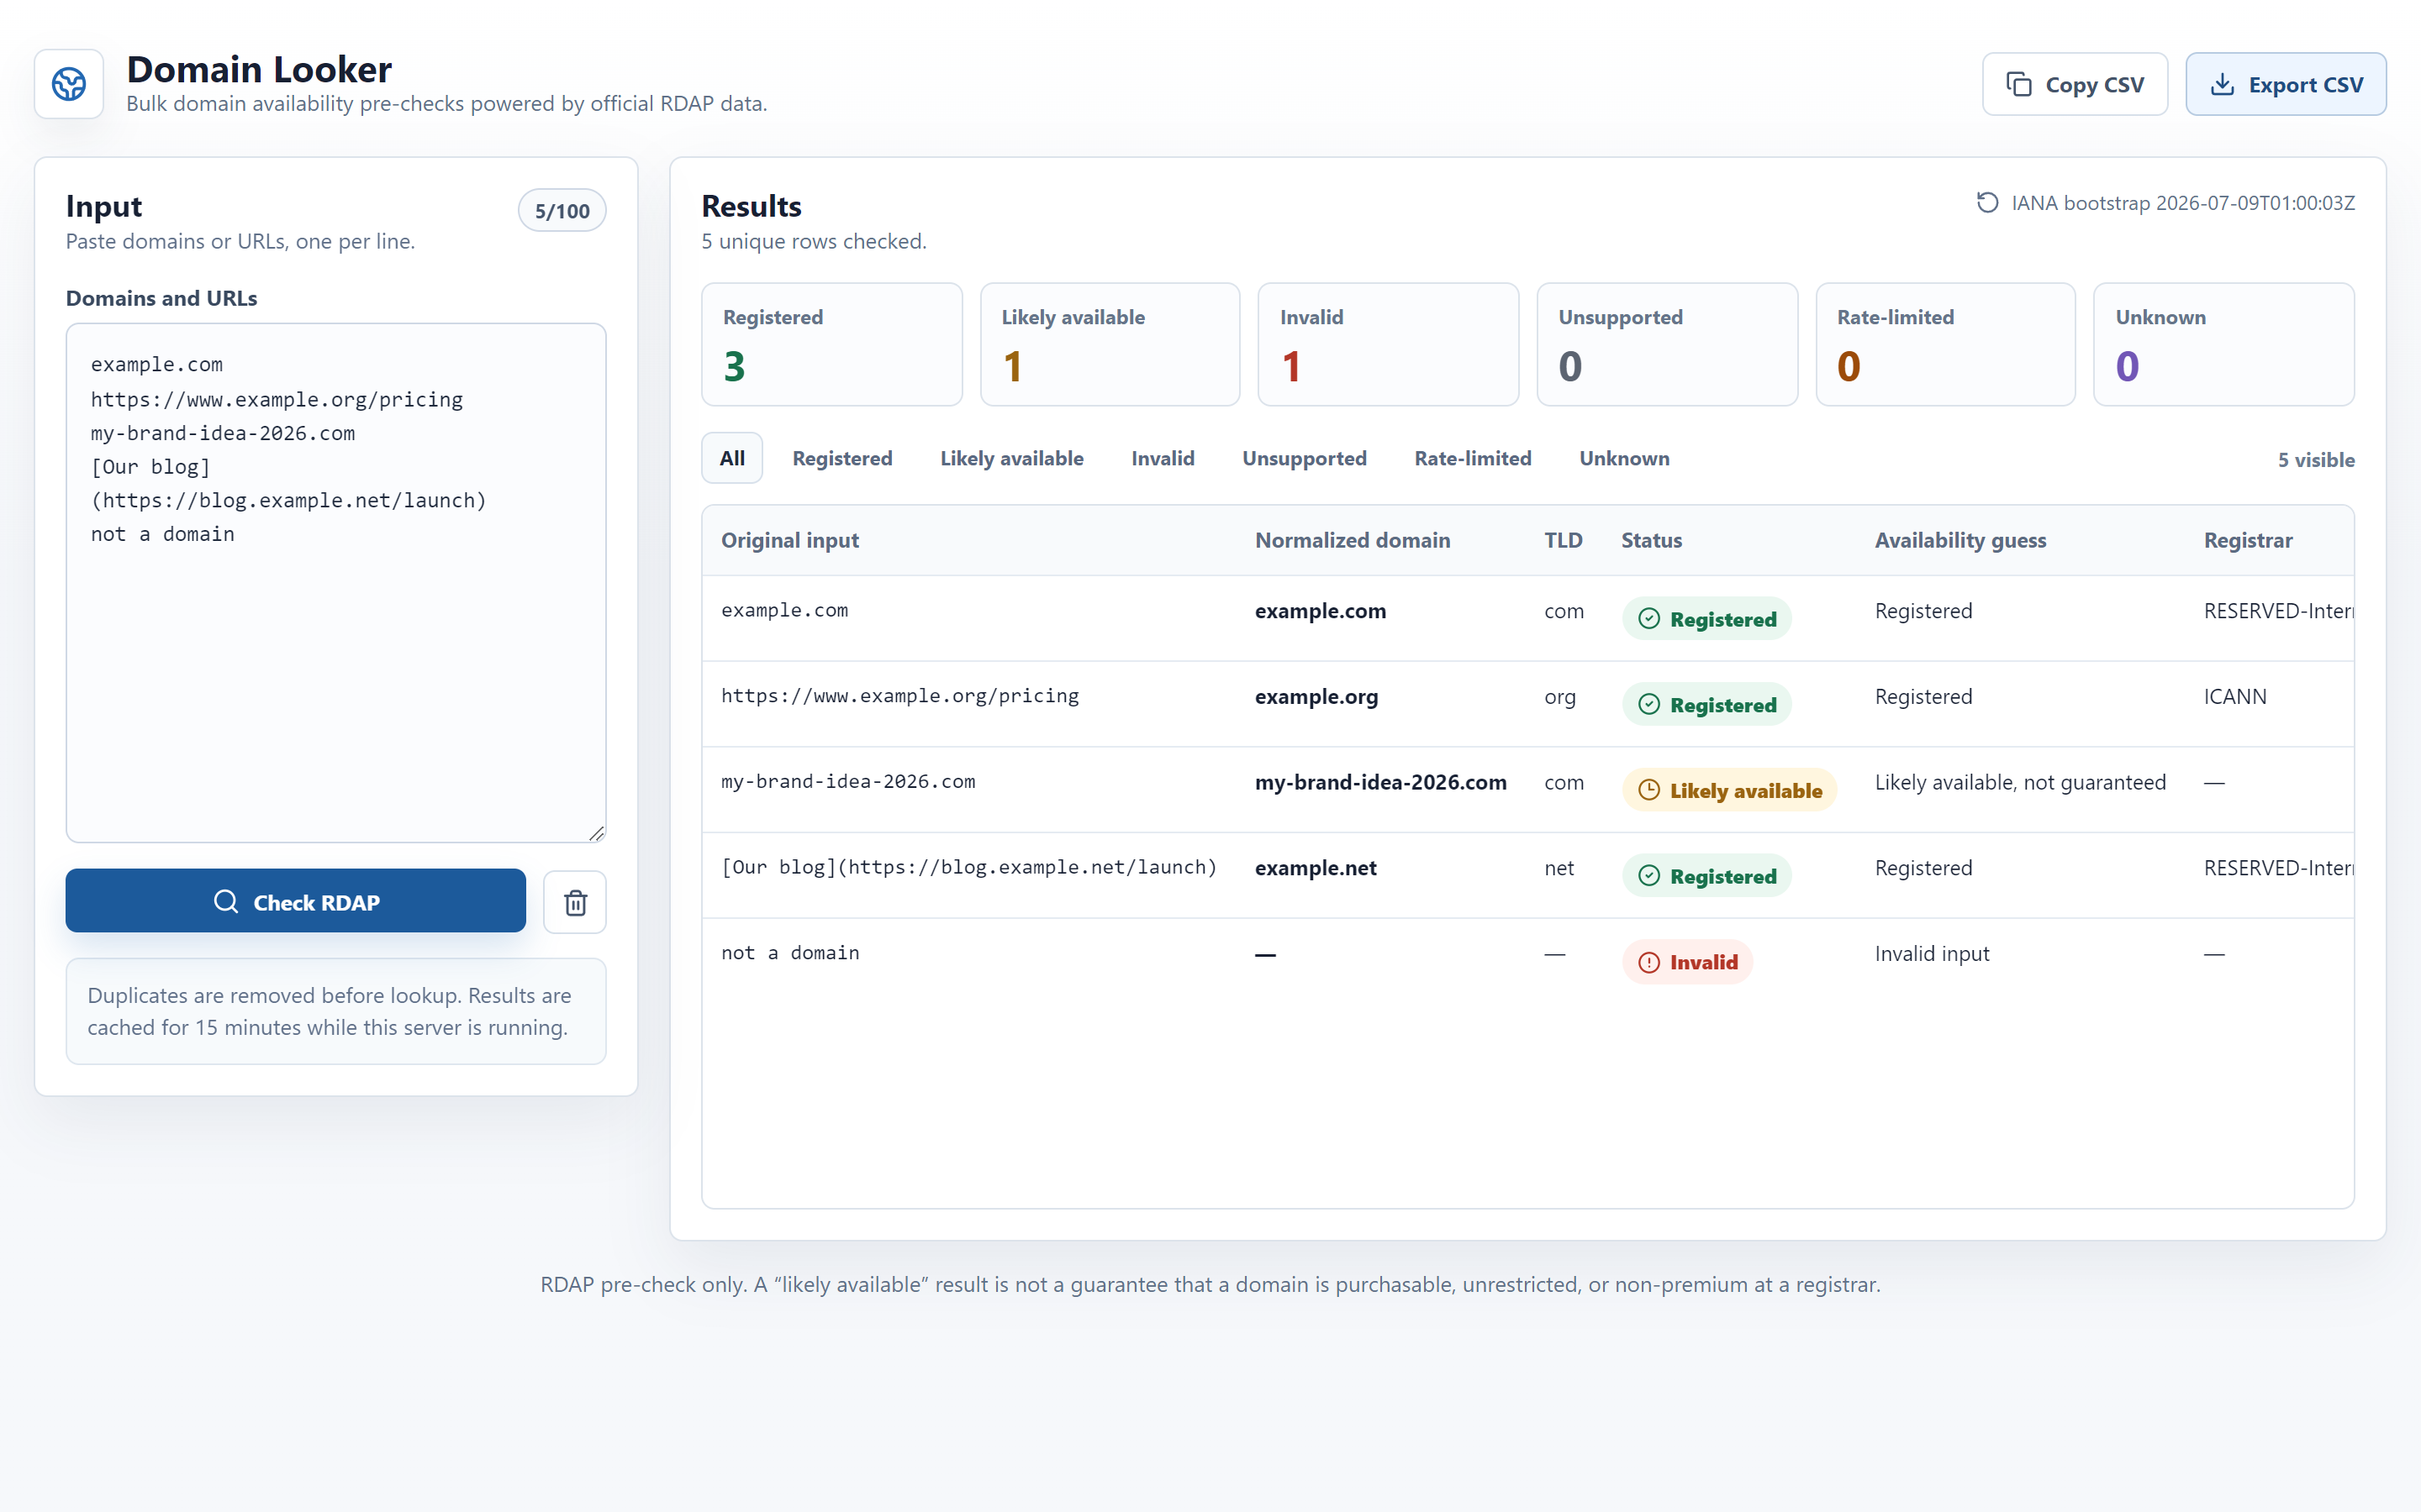The image size is (2421, 1512).
Task: Switch to the Registered filter tab
Action: point(842,458)
